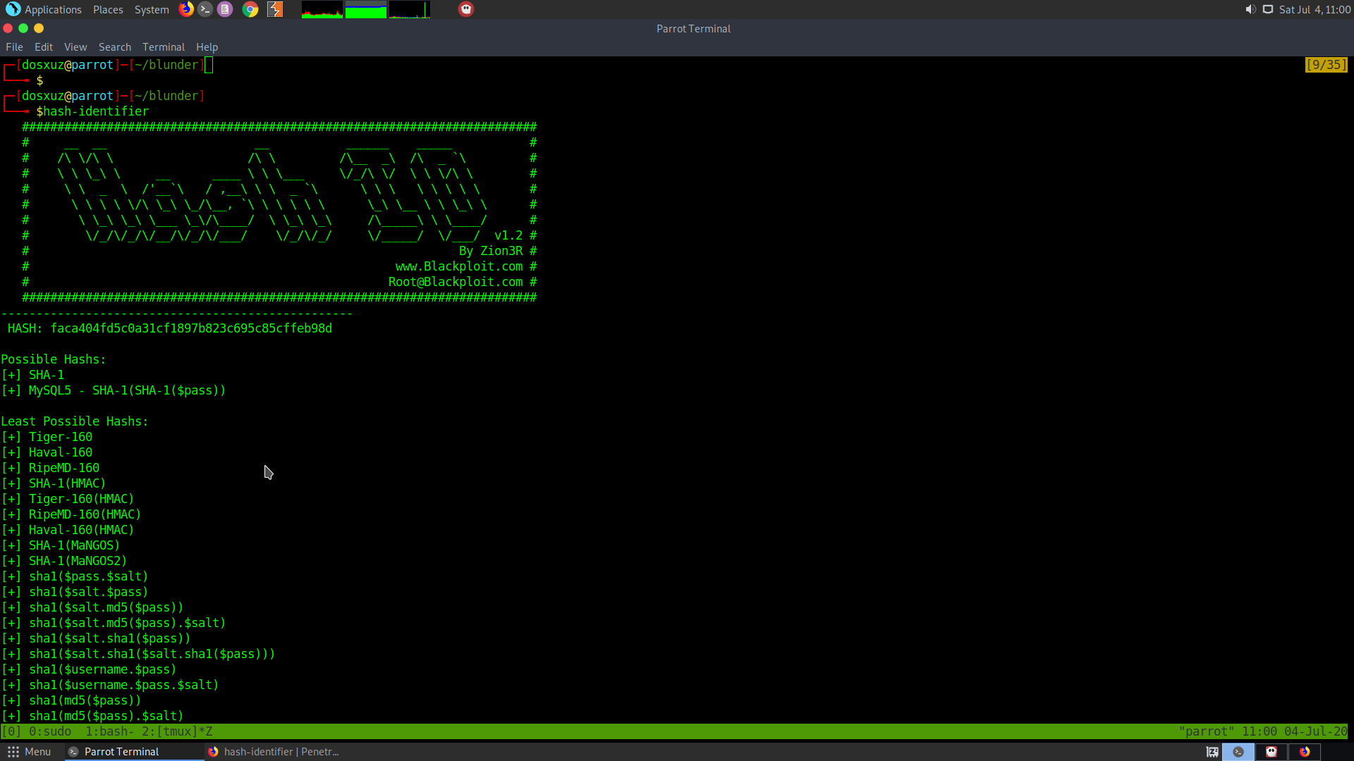Click the date and time clock
The height and width of the screenshot is (761, 1354).
point(1315,9)
